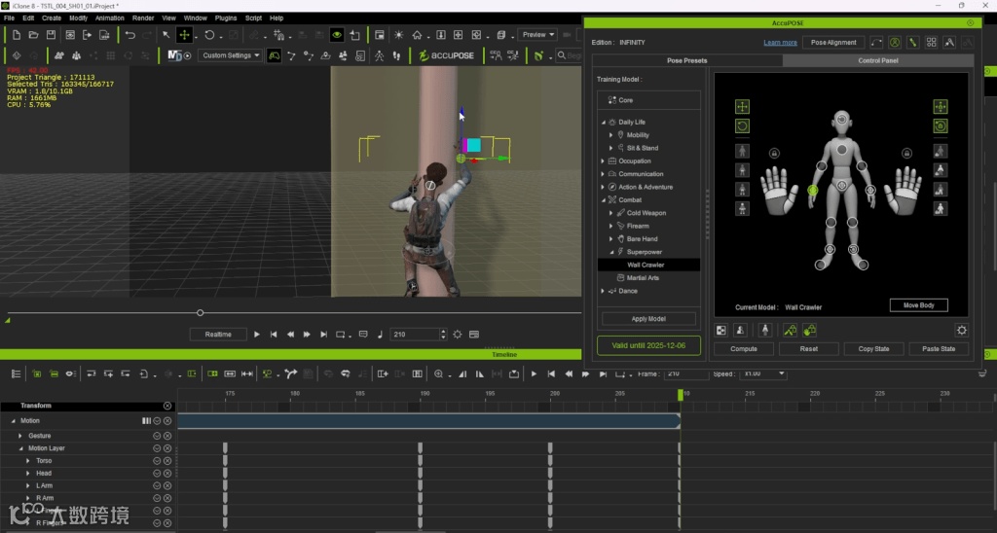Toggle the left hand lock icon
Viewport: 997px width, 533px height.
click(774, 153)
